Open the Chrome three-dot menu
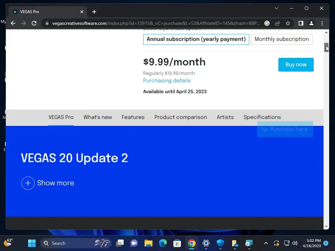This screenshot has width=335, height=251. (x=322, y=23)
